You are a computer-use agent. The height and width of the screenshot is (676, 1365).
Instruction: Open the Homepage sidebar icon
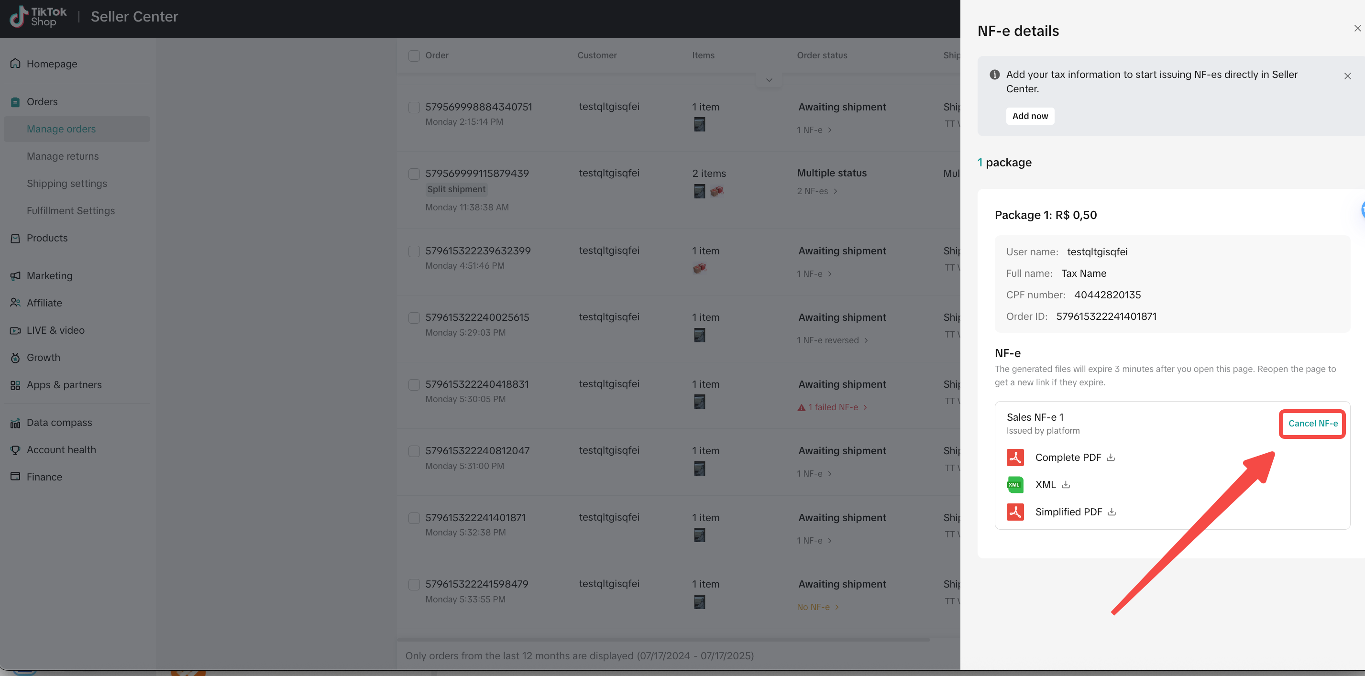click(x=15, y=64)
